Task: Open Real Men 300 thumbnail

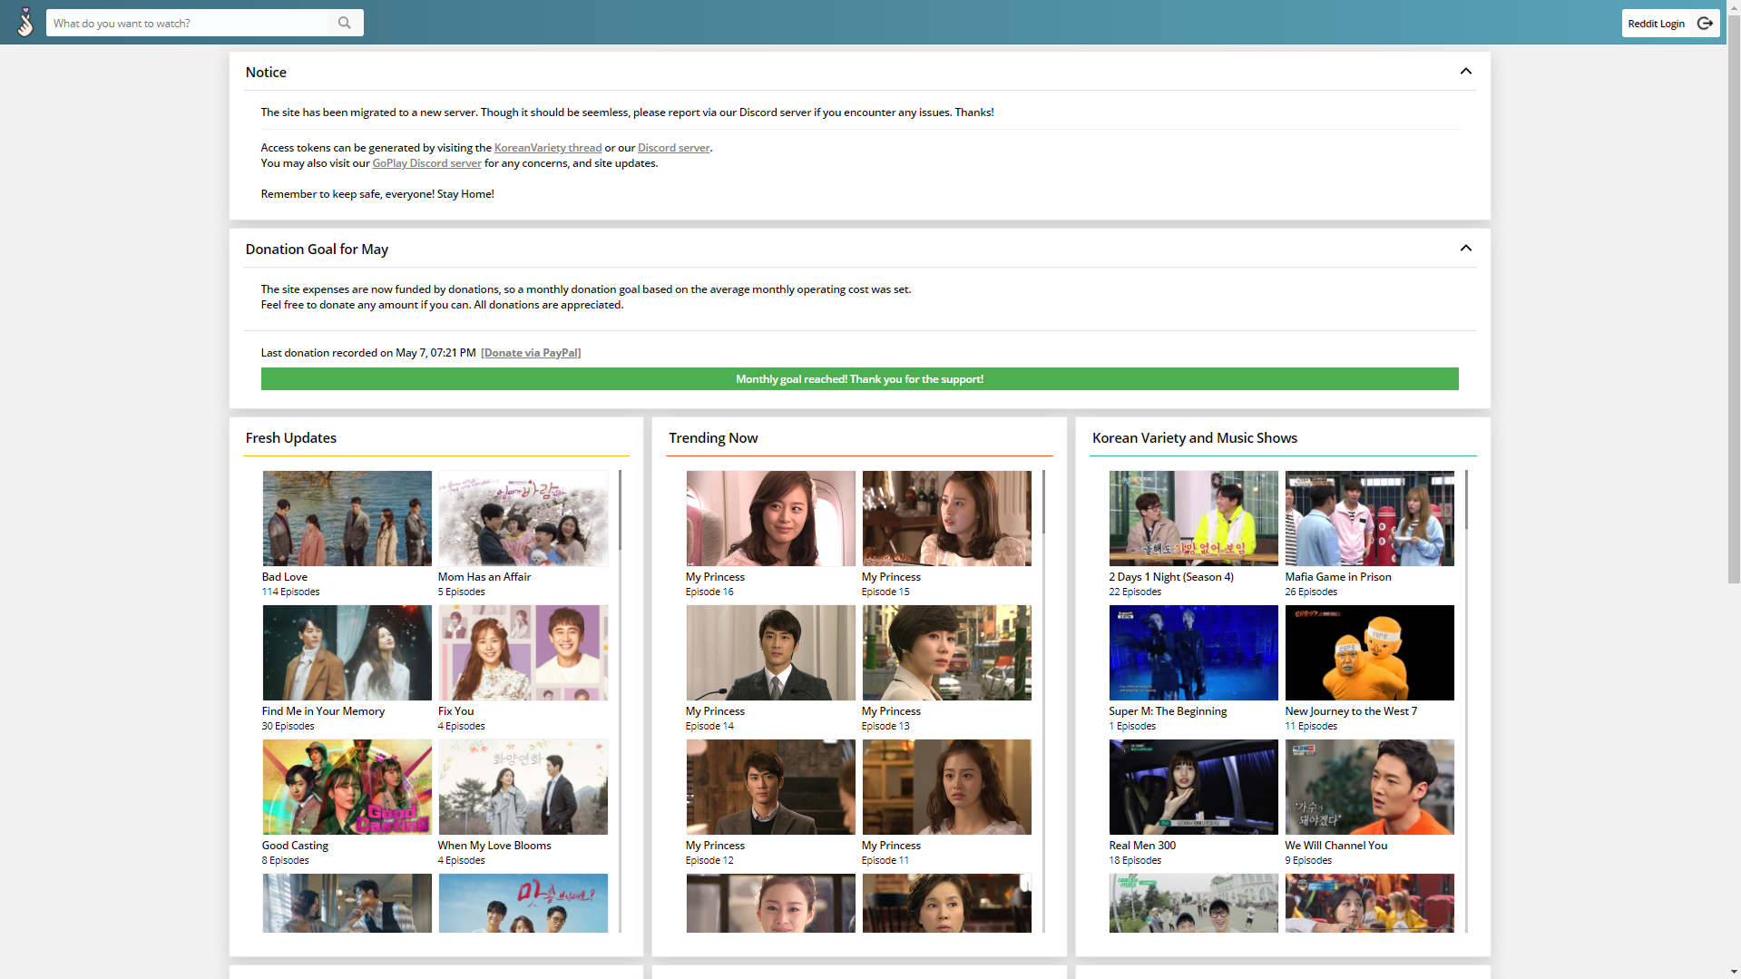Action: point(1193,787)
